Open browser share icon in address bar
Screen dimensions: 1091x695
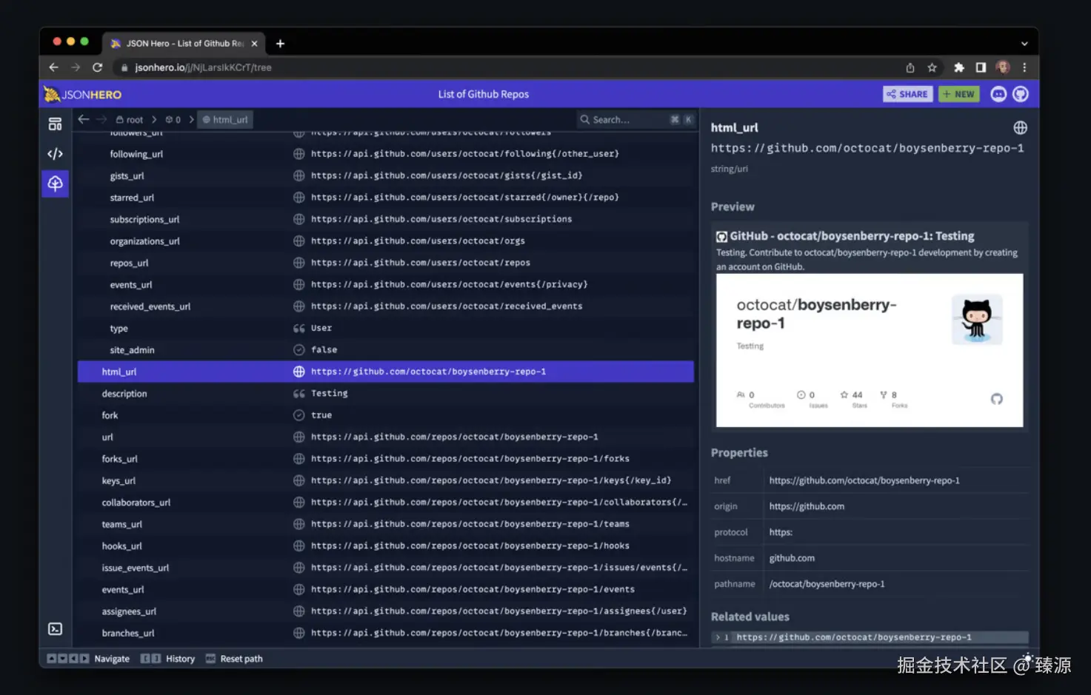[x=910, y=67]
